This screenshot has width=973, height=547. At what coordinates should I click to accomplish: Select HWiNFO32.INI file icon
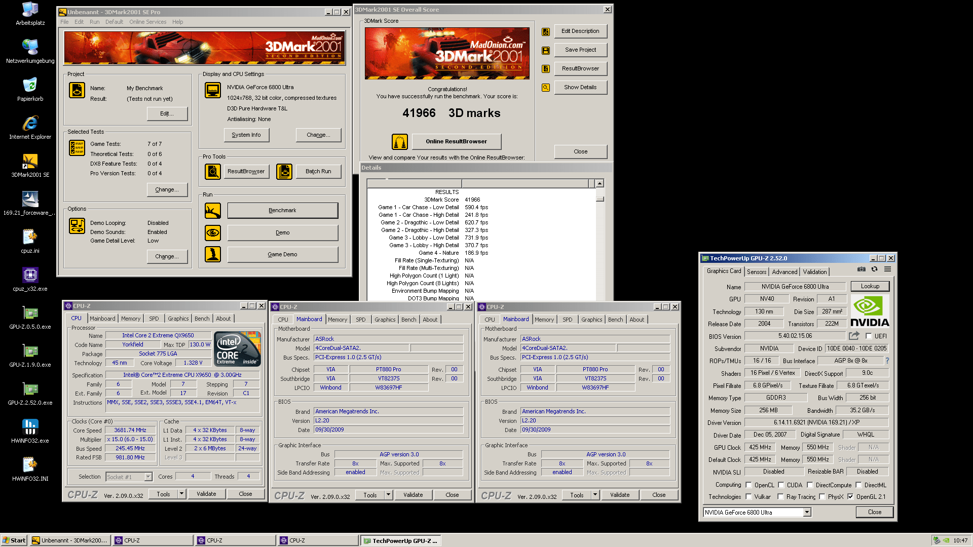(30, 470)
